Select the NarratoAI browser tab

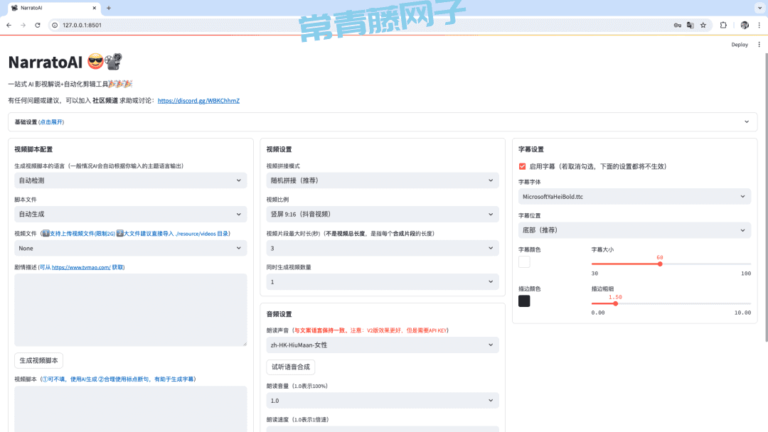click(x=54, y=8)
